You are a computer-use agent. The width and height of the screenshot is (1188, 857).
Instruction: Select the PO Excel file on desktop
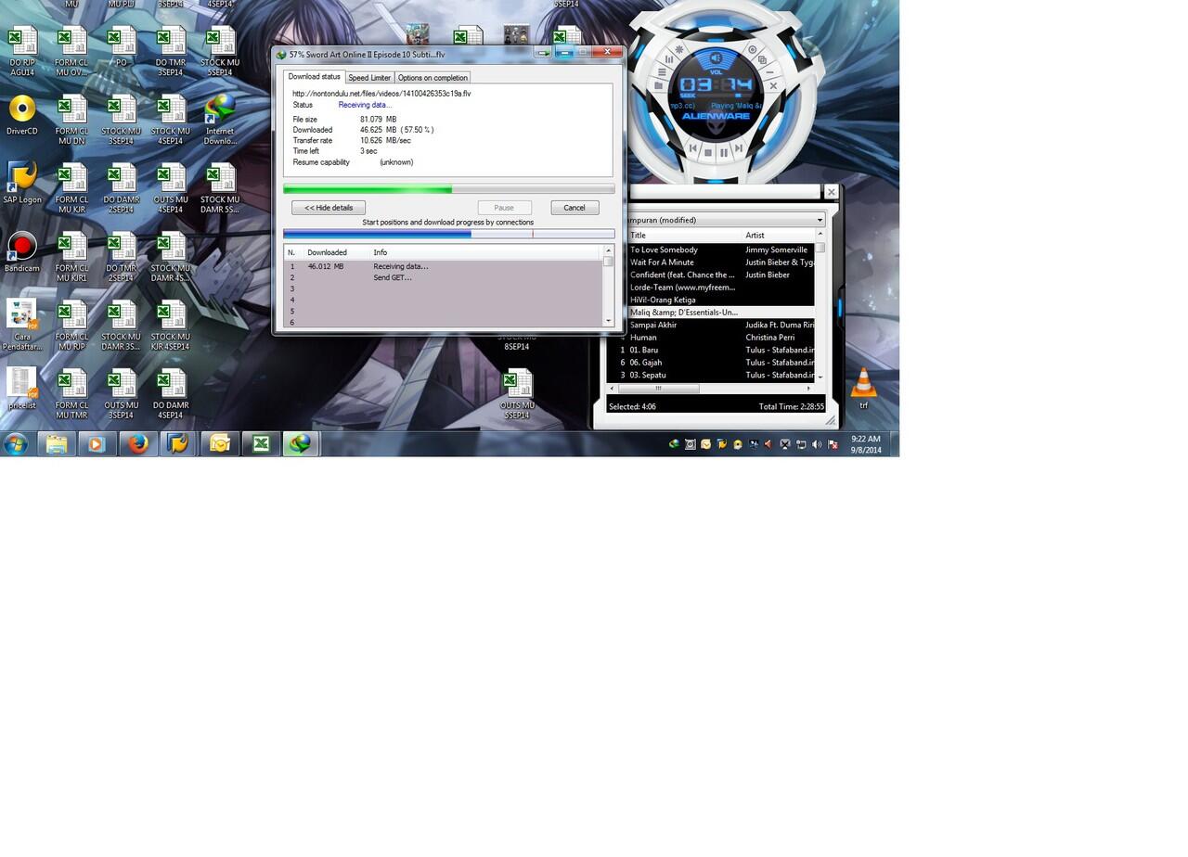[121, 46]
